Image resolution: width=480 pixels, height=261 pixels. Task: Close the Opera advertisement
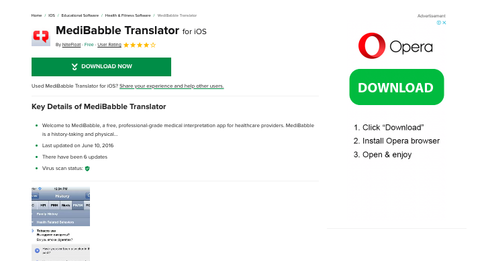coord(444,23)
